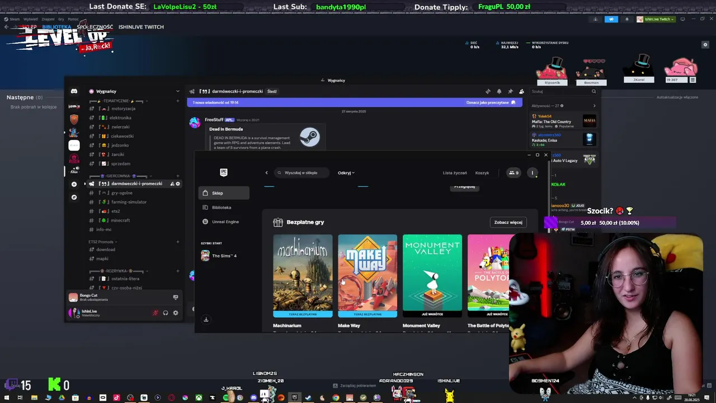Viewport: 716px width, 403px height.
Task: Open Steam SPOŁECZNOŚĆ tab
Action: click(x=95, y=27)
